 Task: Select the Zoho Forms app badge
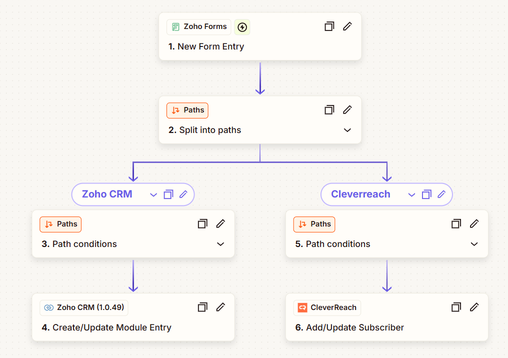199,27
